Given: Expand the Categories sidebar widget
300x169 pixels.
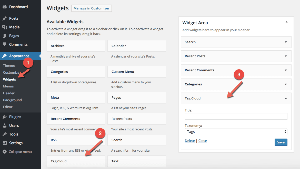Looking at the screenshot, I should click(x=286, y=84).
